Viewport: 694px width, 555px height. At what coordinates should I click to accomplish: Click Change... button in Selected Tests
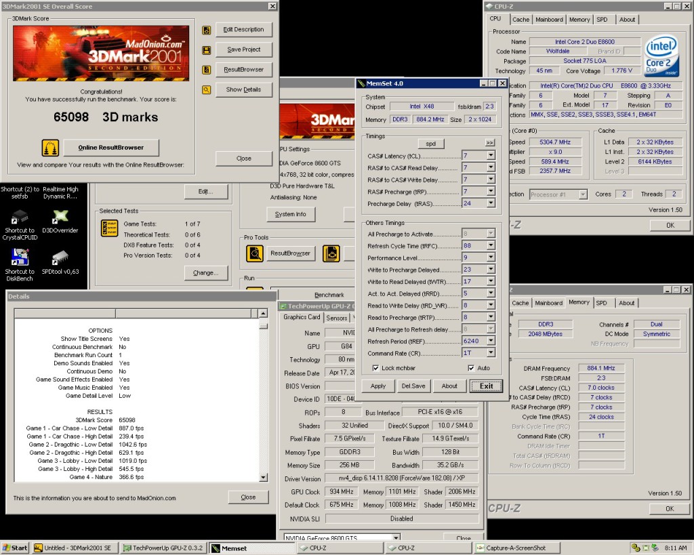tap(206, 273)
